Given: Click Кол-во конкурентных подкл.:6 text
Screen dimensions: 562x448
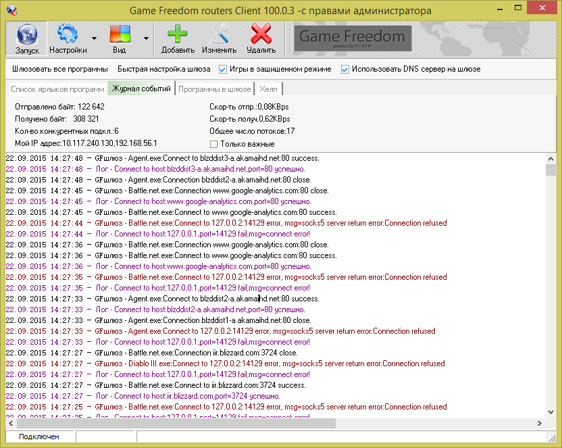Looking at the screenshot, I should [67, 131].
